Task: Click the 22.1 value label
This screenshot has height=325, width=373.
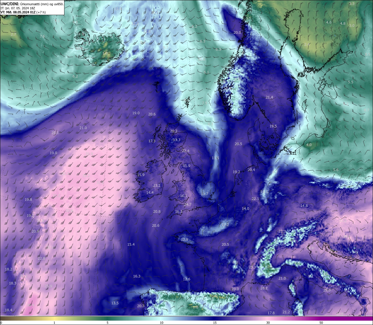Action: 255,198
